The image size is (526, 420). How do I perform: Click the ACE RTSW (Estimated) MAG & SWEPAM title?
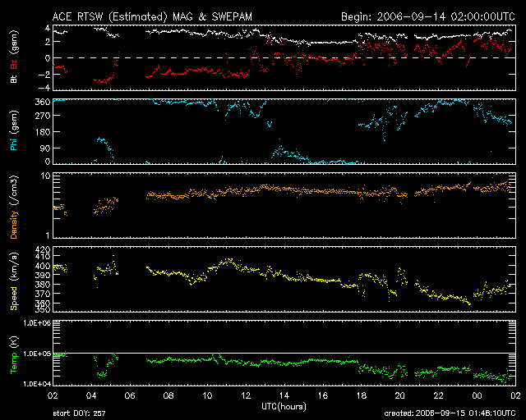tap(152, 16)
